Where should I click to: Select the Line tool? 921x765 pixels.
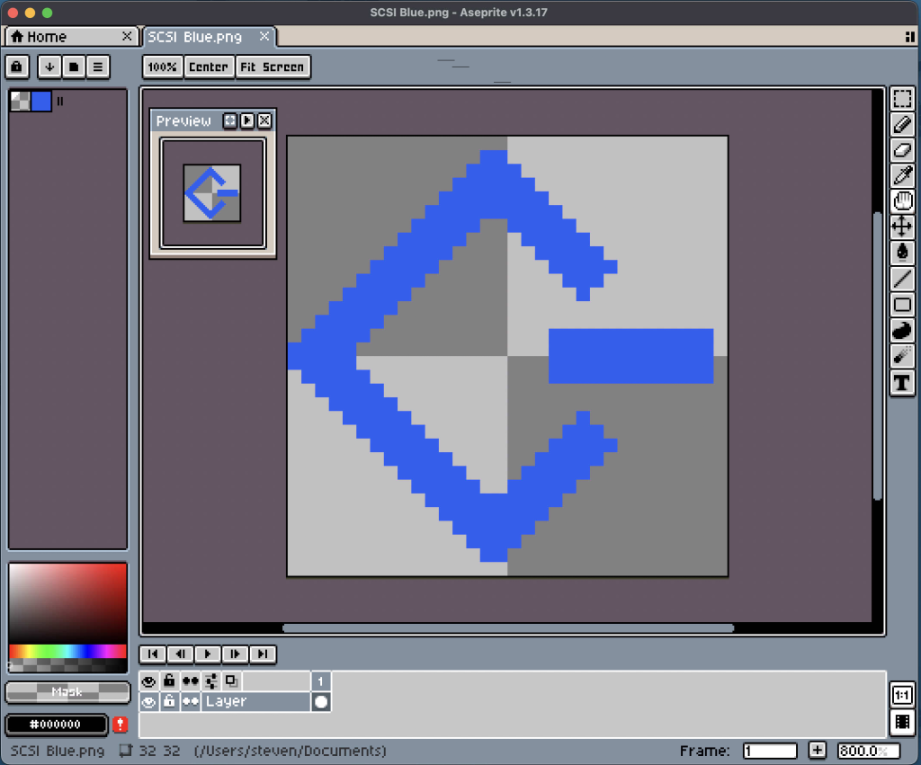click(902, 279)
